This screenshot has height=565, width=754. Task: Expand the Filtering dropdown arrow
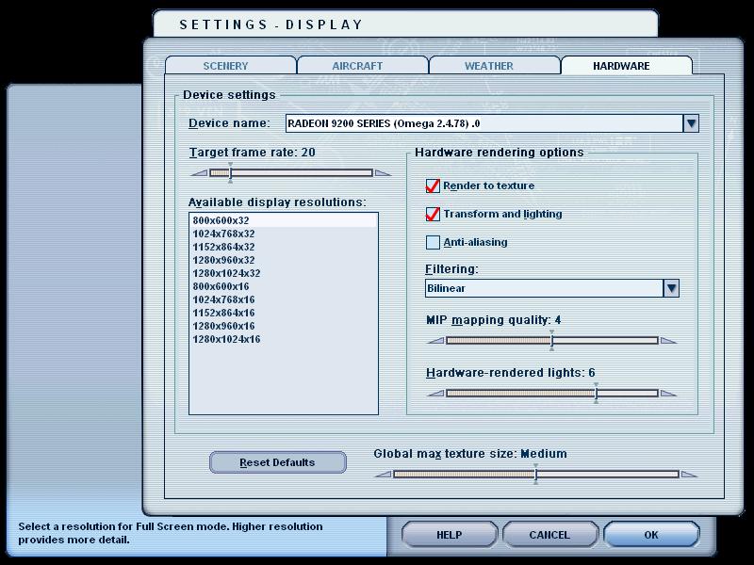pos(671,288)
